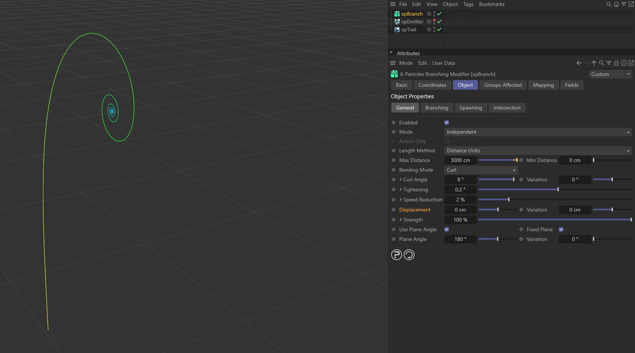Click the xpTrail object icon
This screenshot has height=353, width=635.
click(x=397, y=29)
